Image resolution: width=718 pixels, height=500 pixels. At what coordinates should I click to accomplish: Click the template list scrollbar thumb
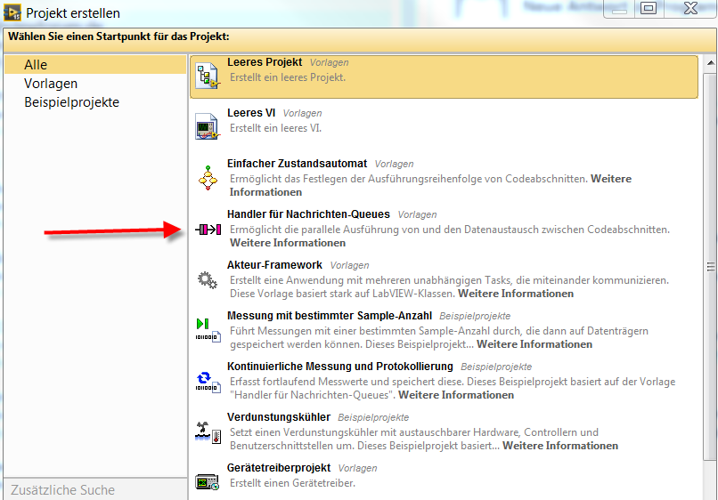point(710,265)
